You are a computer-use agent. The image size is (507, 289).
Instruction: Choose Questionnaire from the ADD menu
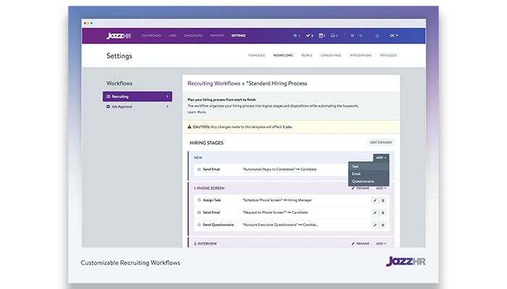pos(364,181)
